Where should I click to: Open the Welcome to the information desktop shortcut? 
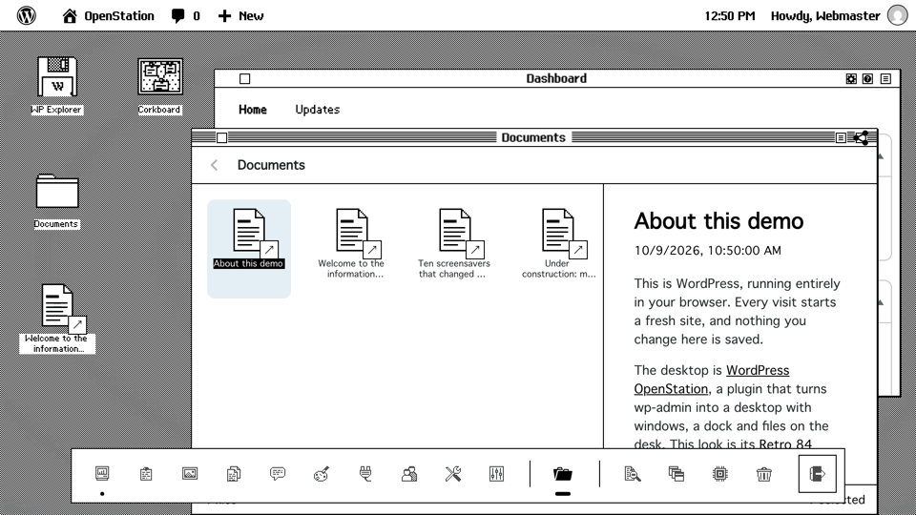[x=56, y=319]
